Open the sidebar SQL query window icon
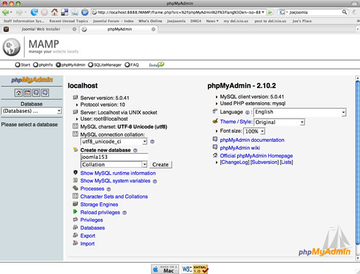Screen dimensions: 360x274 tap(27, 93)
